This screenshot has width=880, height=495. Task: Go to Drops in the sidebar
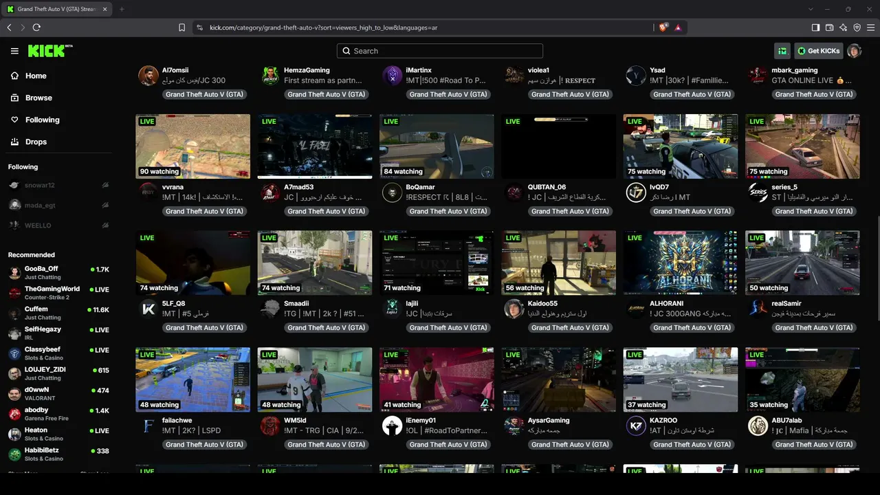coord(36,142)
